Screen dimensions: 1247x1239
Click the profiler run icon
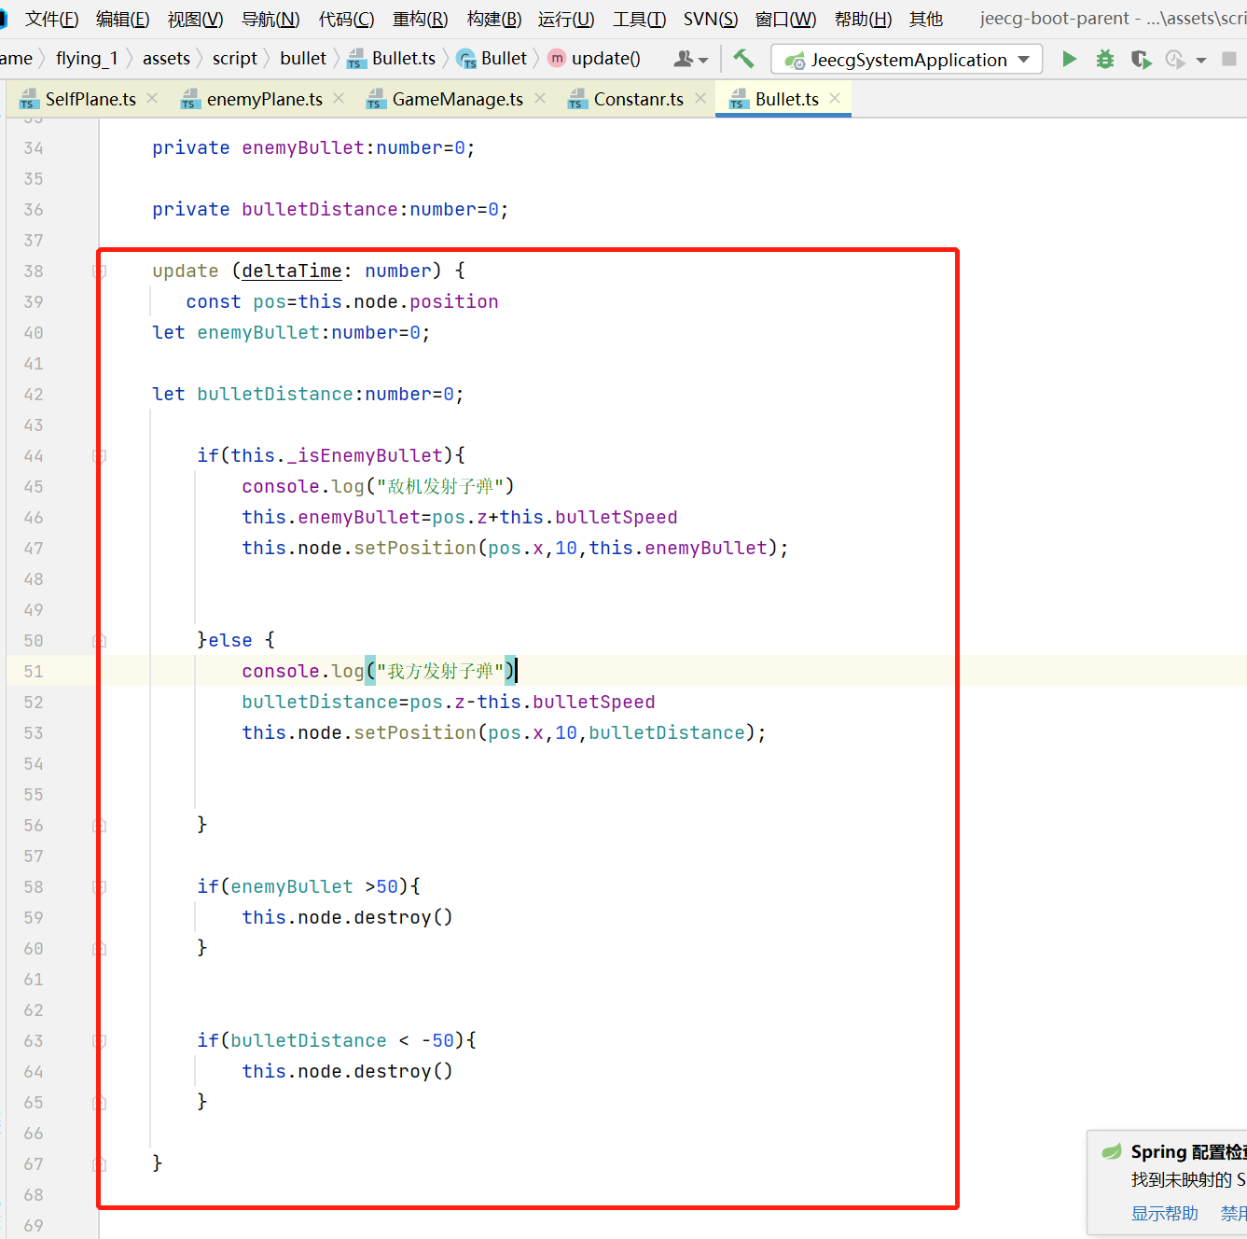point(1175,60)
